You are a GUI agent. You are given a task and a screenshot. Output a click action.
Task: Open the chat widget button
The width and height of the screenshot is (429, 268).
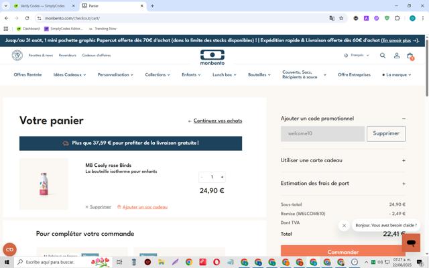tap(411, 243)
